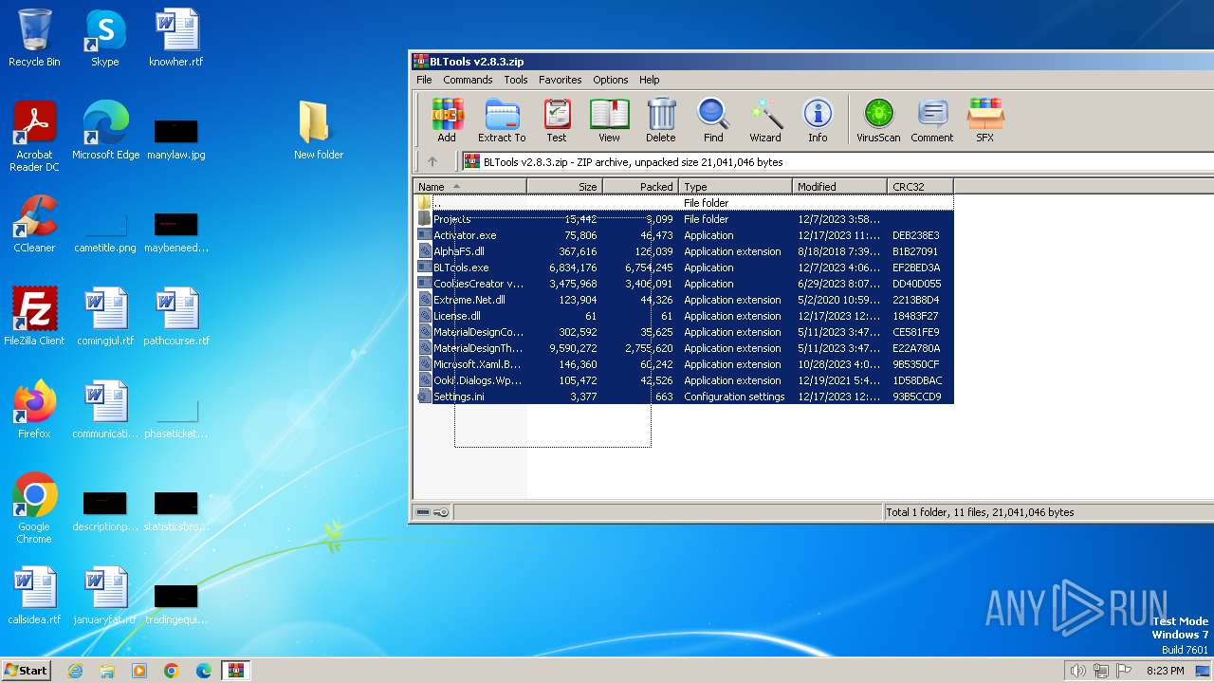Select callsidea.rtf desktop file
1214x683 pixels.
(34, 596)
